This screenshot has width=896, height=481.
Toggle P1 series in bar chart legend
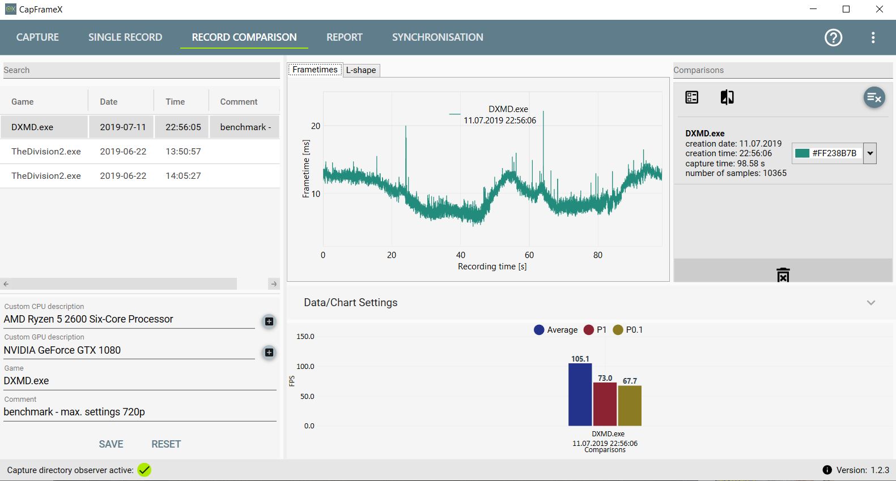[595, 330]
